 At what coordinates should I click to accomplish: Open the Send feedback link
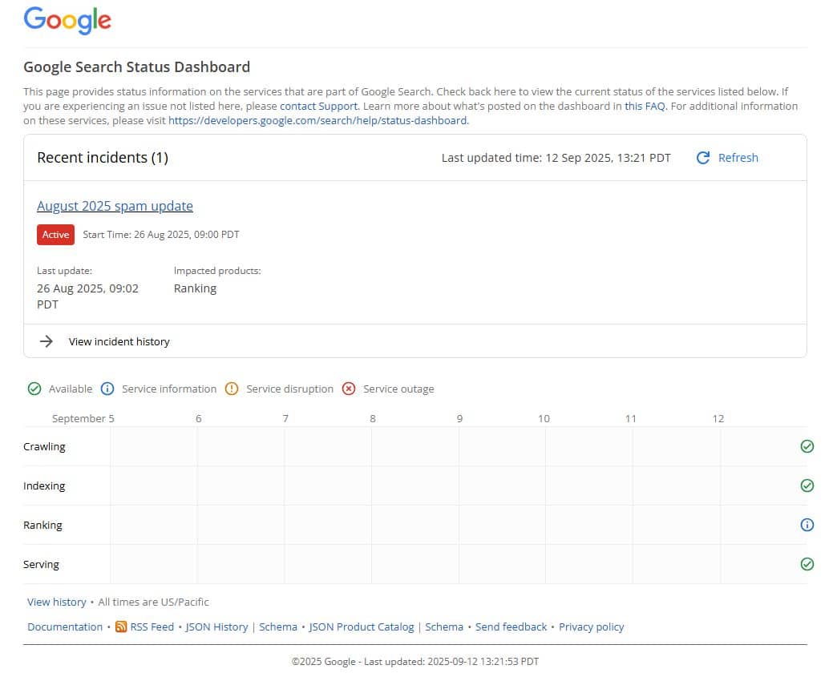[511, 627]
